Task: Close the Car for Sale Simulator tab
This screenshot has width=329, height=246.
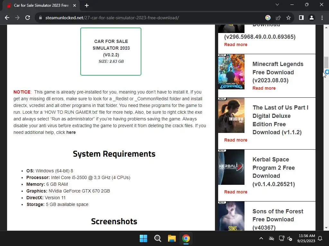Action: [75, 6]
